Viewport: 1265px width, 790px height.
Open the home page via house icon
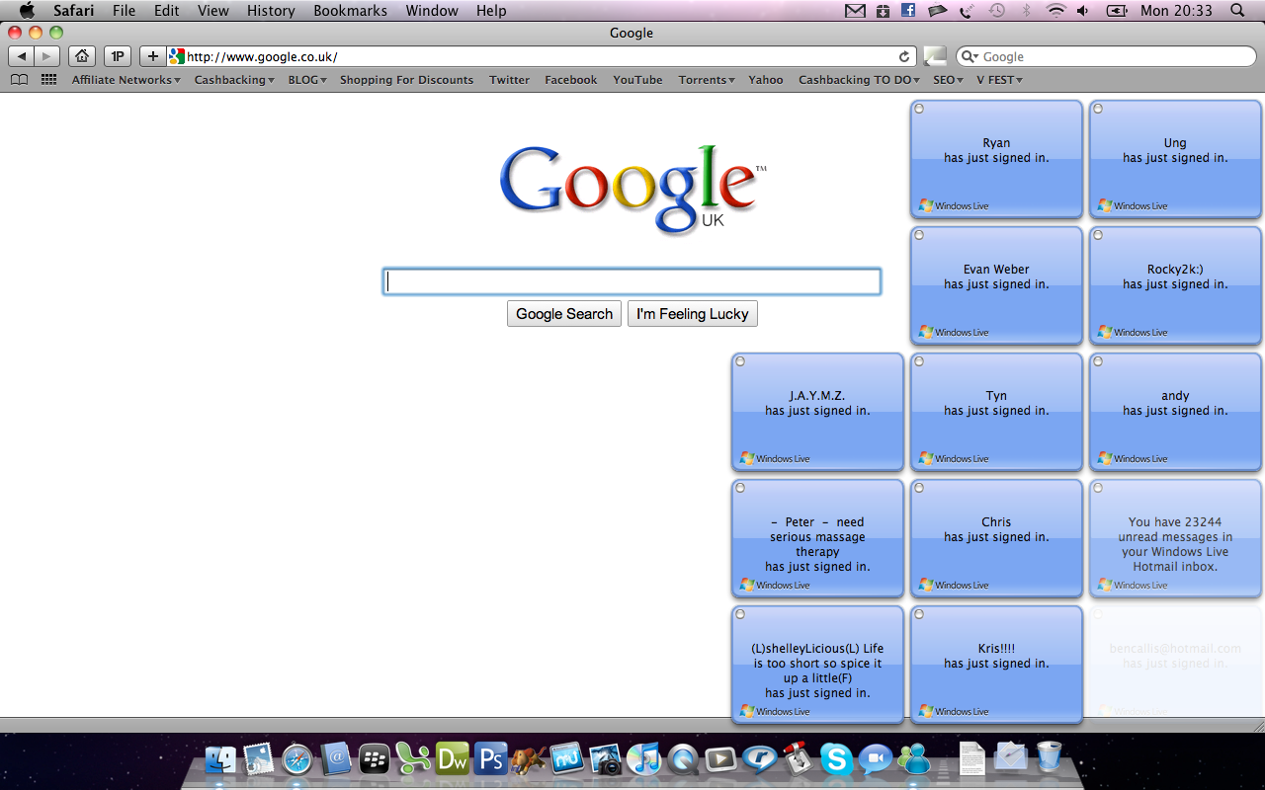tap(83, 56)
